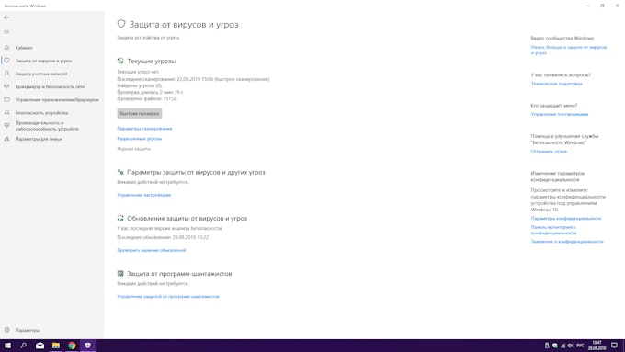Screen dimensions: 625x352
Task: Open Управление поставщиками link
Action: [x=560, y=114]
